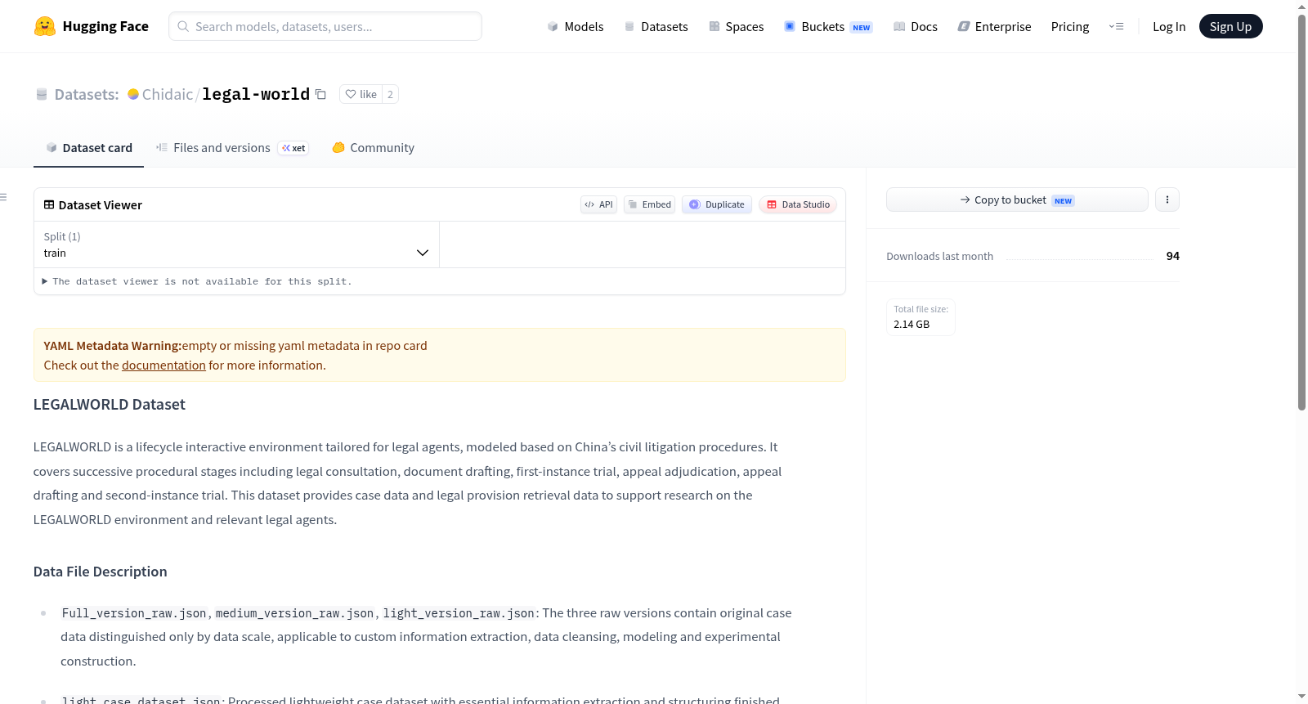The width and height of the screenshot is (1308, 704).
Task: Open Buckets in the top navigation
Action: tap(828, 26)
